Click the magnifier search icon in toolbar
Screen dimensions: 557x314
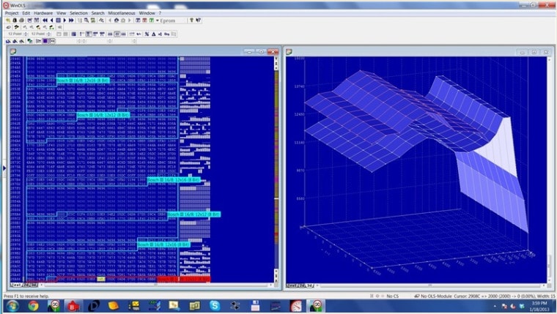[x=86, y=20]
